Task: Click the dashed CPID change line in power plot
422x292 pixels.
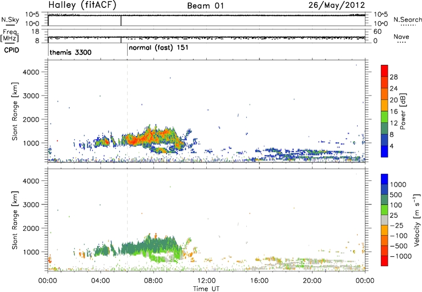Action: coord(127,111)
